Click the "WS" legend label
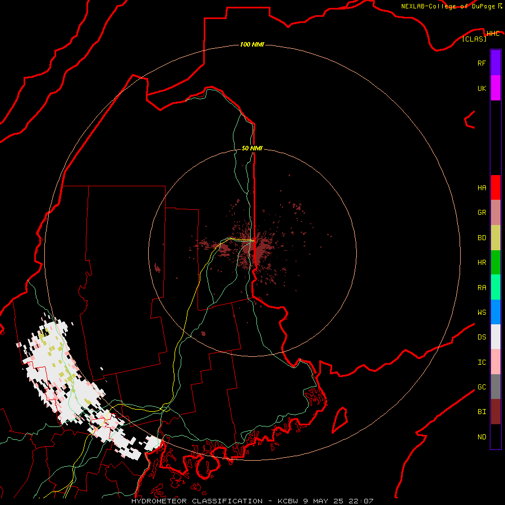This screenshot has height=505, width=505. (x=481, y=312)
